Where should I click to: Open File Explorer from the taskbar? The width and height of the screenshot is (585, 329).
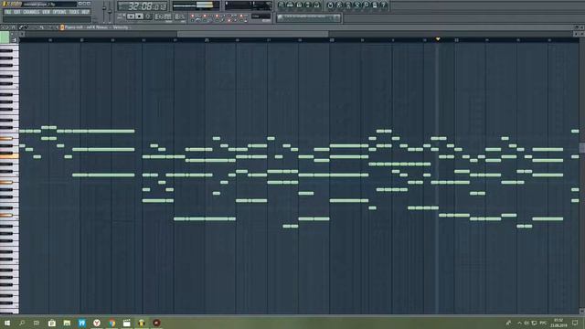pyautogui.click(x=67, y=323)
